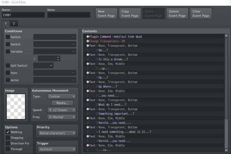231x154 pixels.
Task: Click Delete Event Page button
Action: pyautogui.click(x=177, y=14)
